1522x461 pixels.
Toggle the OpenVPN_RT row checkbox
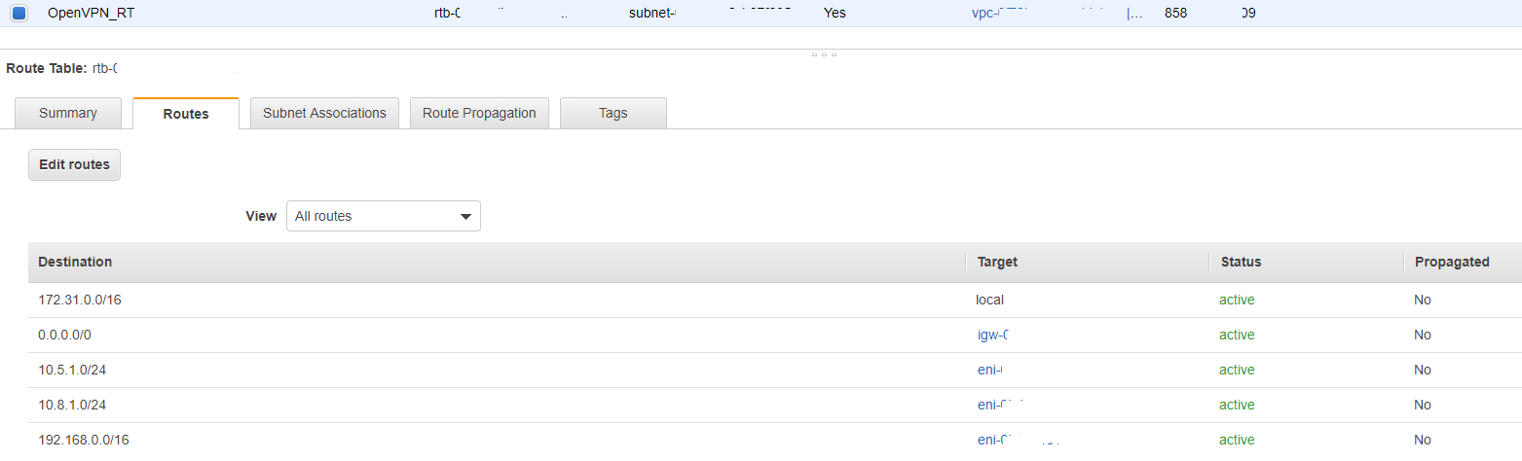click(x=19, y=14)
